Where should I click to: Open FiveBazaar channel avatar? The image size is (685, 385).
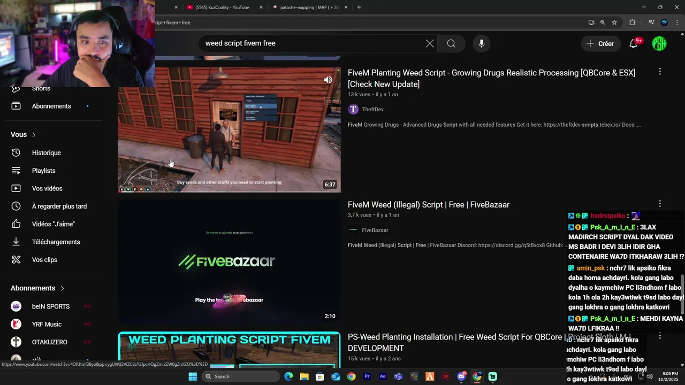[353, 230]
